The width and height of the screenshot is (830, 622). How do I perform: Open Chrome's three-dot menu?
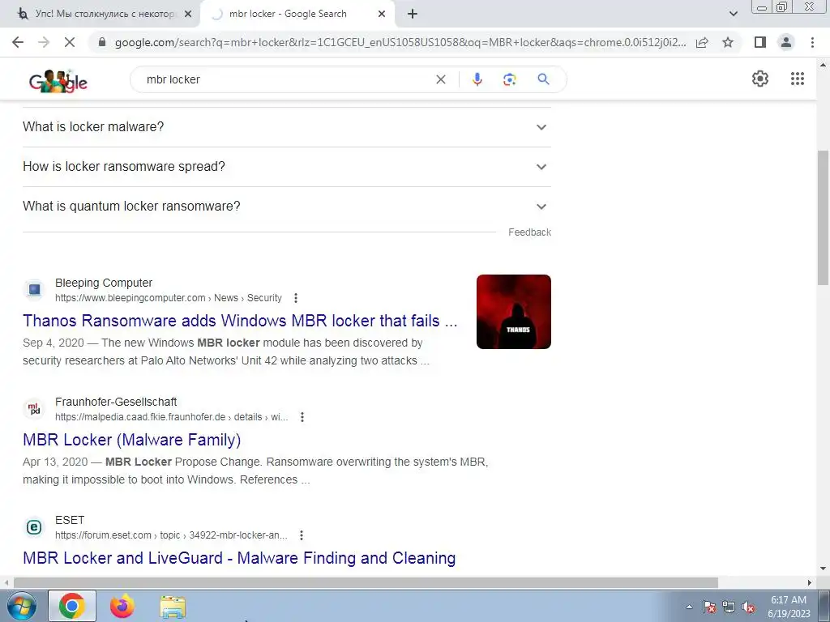[x=812, y=42]
